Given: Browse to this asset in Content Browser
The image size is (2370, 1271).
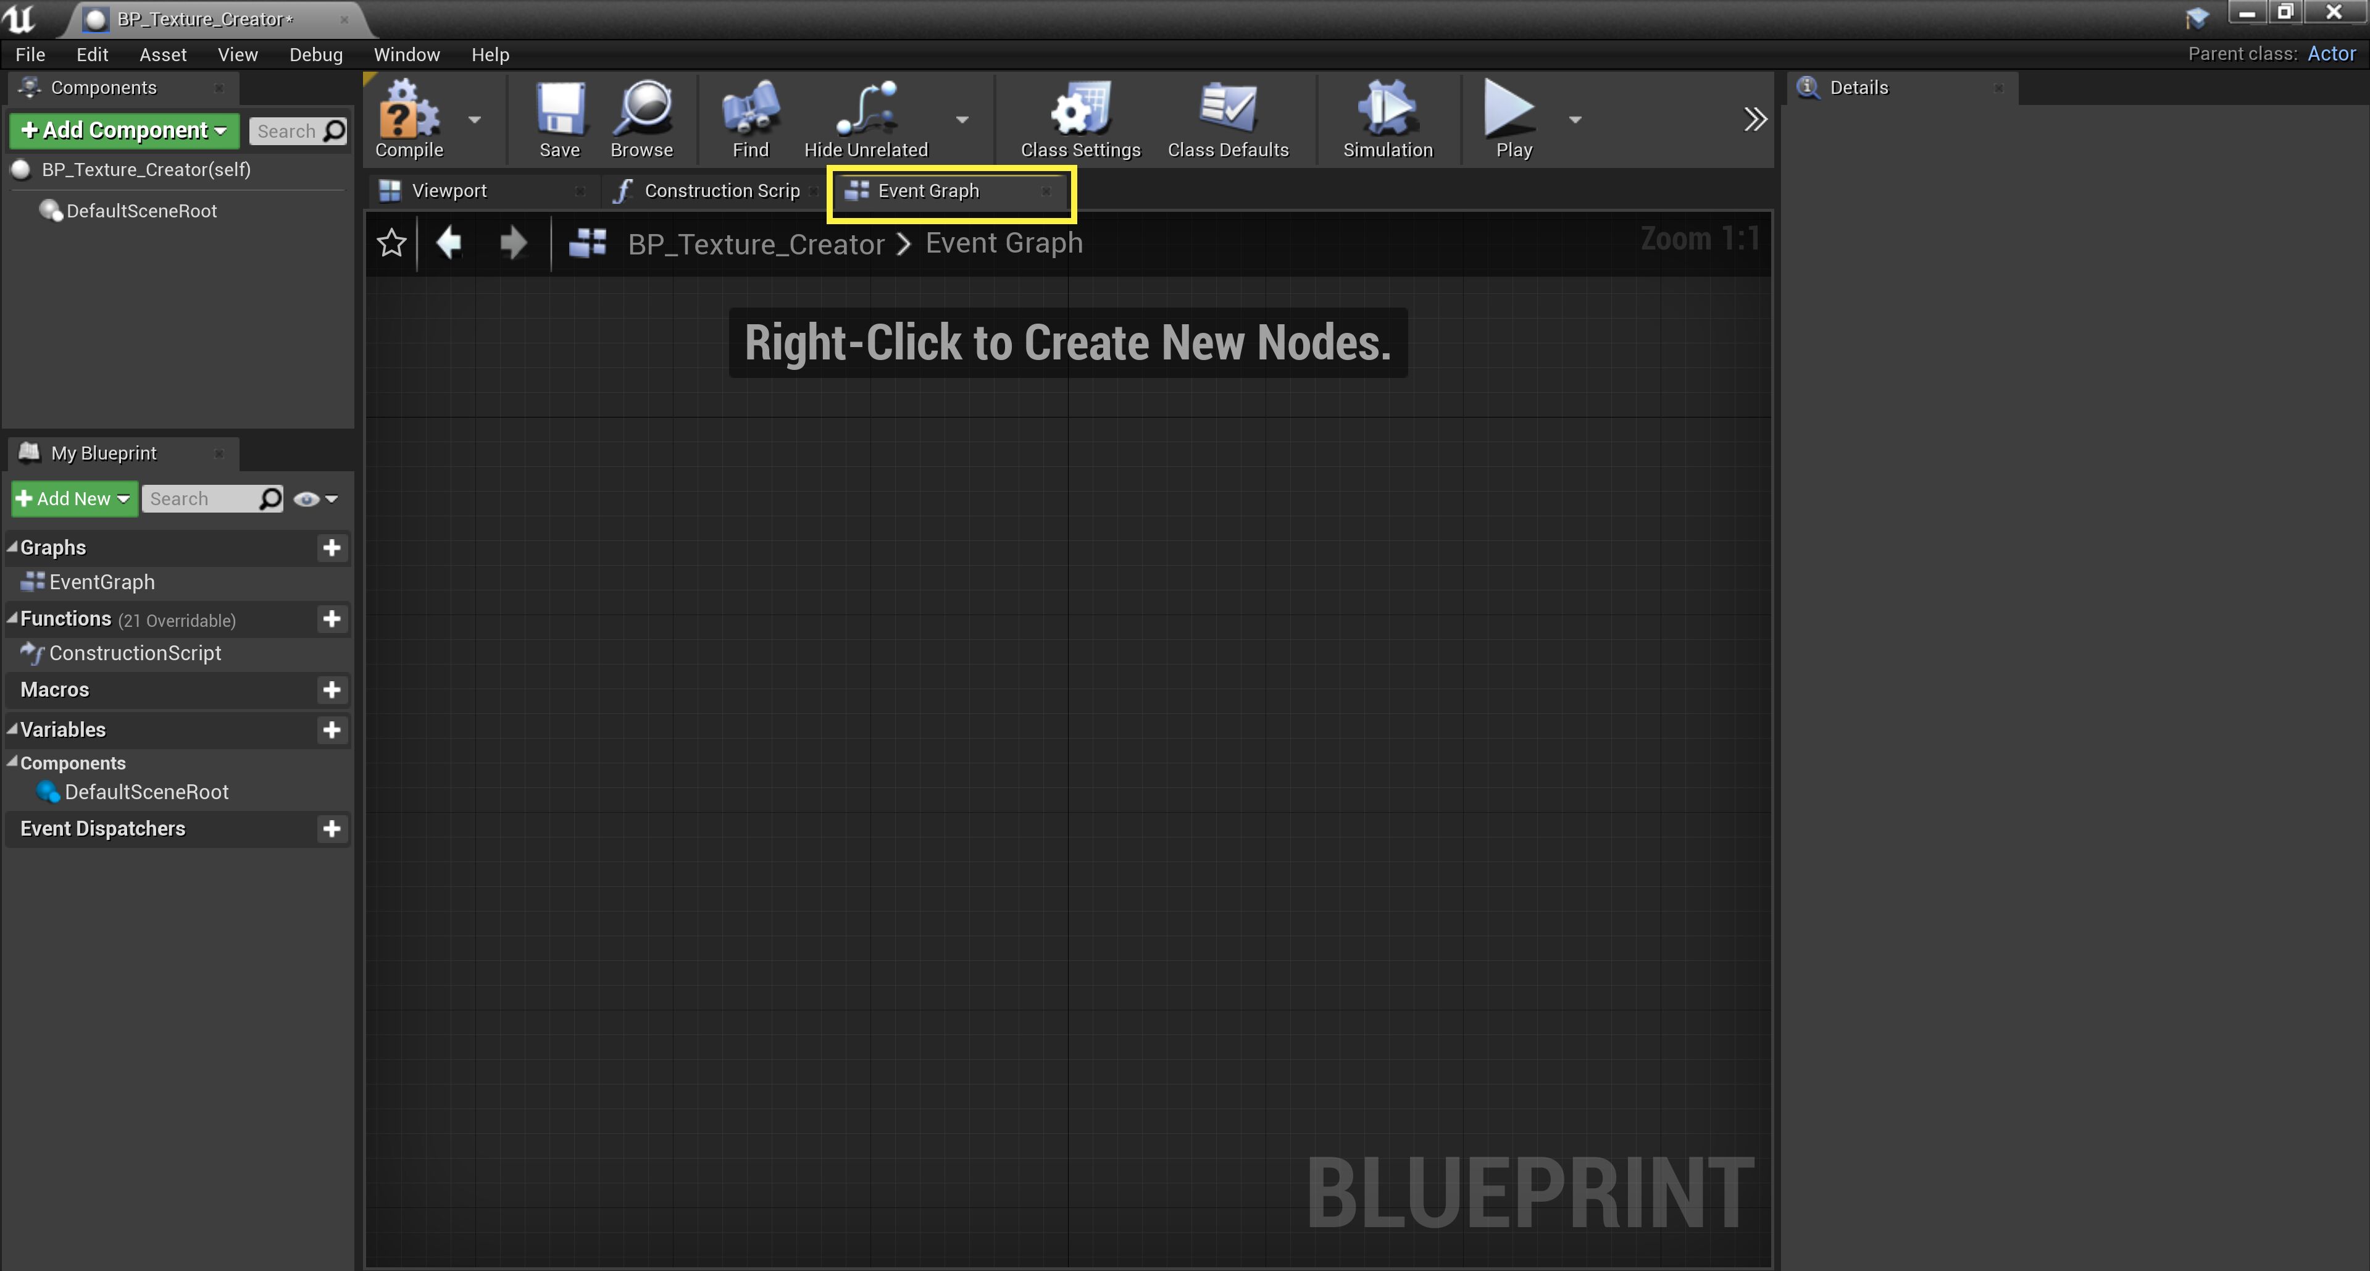Looking at the screenshot, I should (x=641, y=120).
